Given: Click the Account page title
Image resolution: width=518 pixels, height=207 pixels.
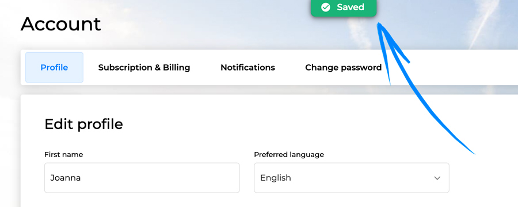Looking at the screenshot, I should [61, 24].
